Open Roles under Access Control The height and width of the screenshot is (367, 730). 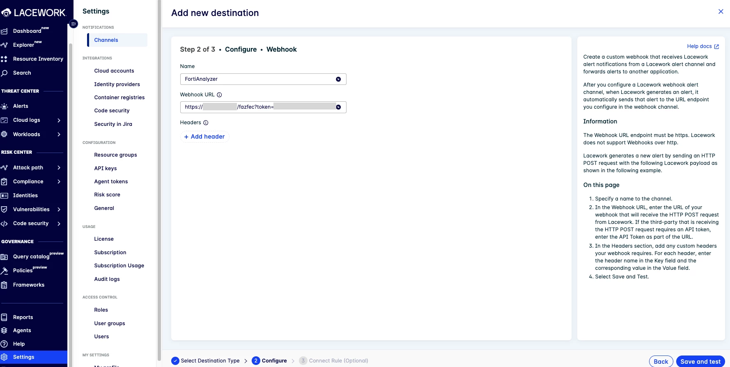click(101, 310)
